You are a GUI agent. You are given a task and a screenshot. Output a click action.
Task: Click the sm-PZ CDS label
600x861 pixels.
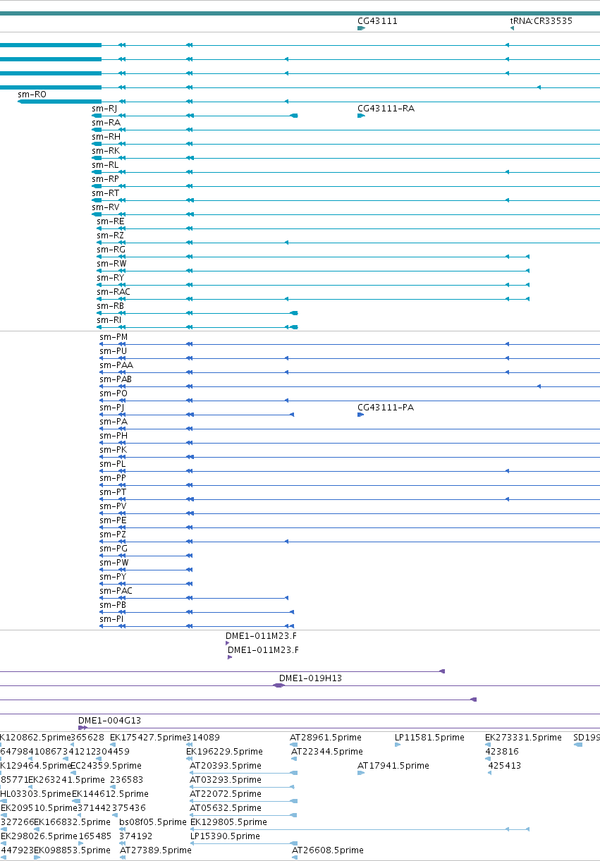coord(113,535)
